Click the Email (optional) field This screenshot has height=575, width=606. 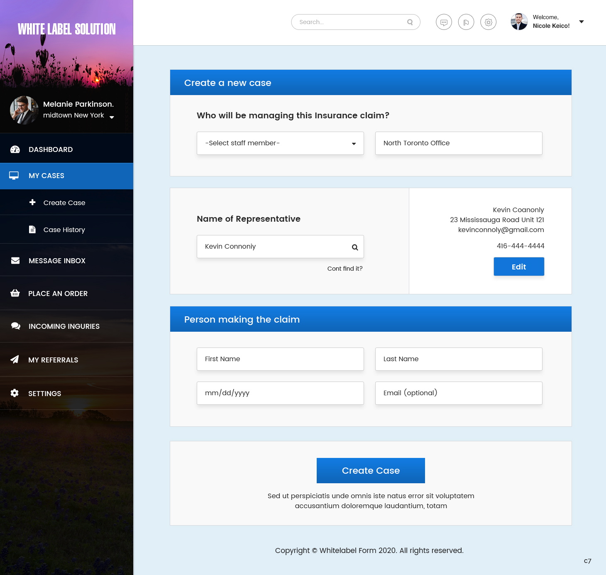point(459,393)
